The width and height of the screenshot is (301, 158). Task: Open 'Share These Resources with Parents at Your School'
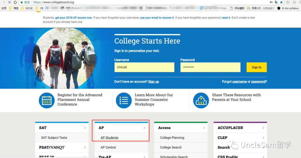236,97
